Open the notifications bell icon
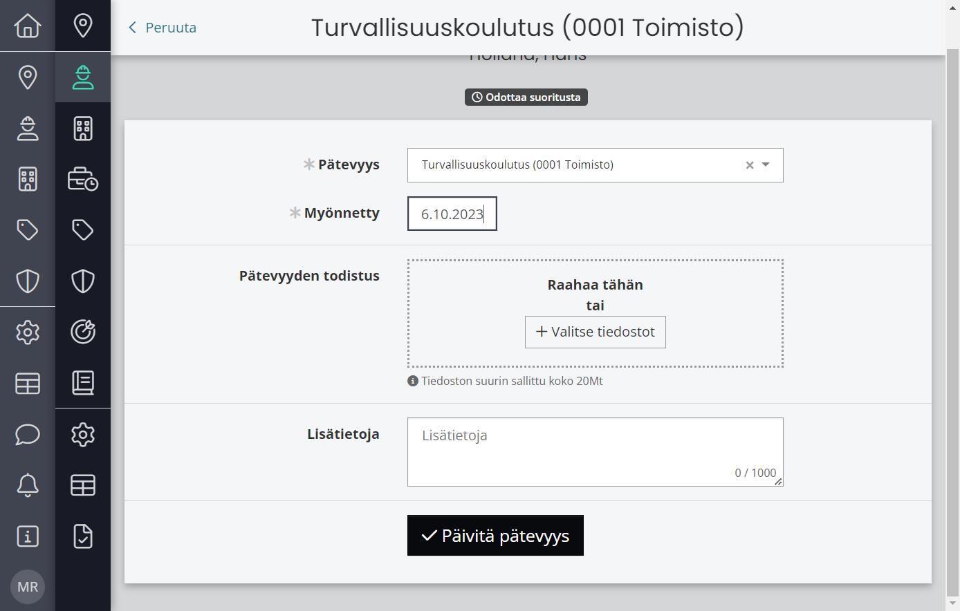 click(28, 485)
